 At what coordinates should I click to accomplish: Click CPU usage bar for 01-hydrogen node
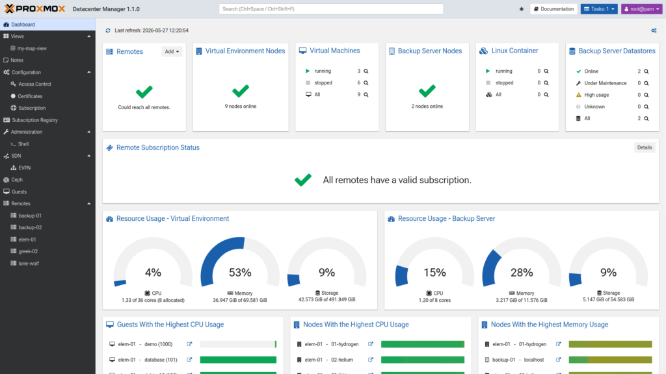click(423, 344)
